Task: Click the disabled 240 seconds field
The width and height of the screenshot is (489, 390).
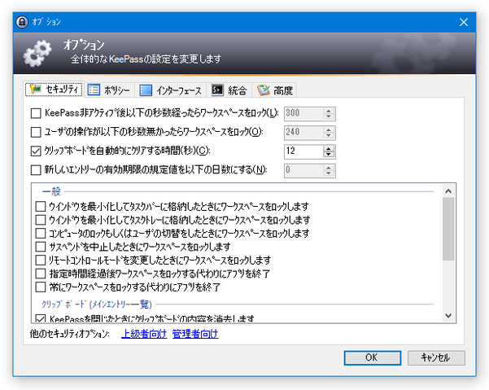Action: tap(303, 133)
